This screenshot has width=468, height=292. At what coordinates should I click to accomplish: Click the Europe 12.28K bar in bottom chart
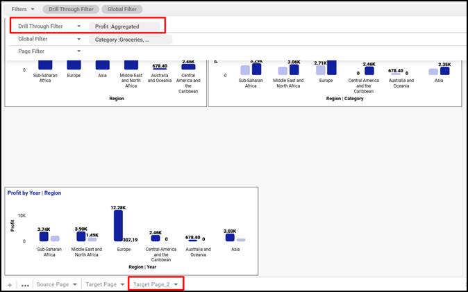(x=118, y=226)
